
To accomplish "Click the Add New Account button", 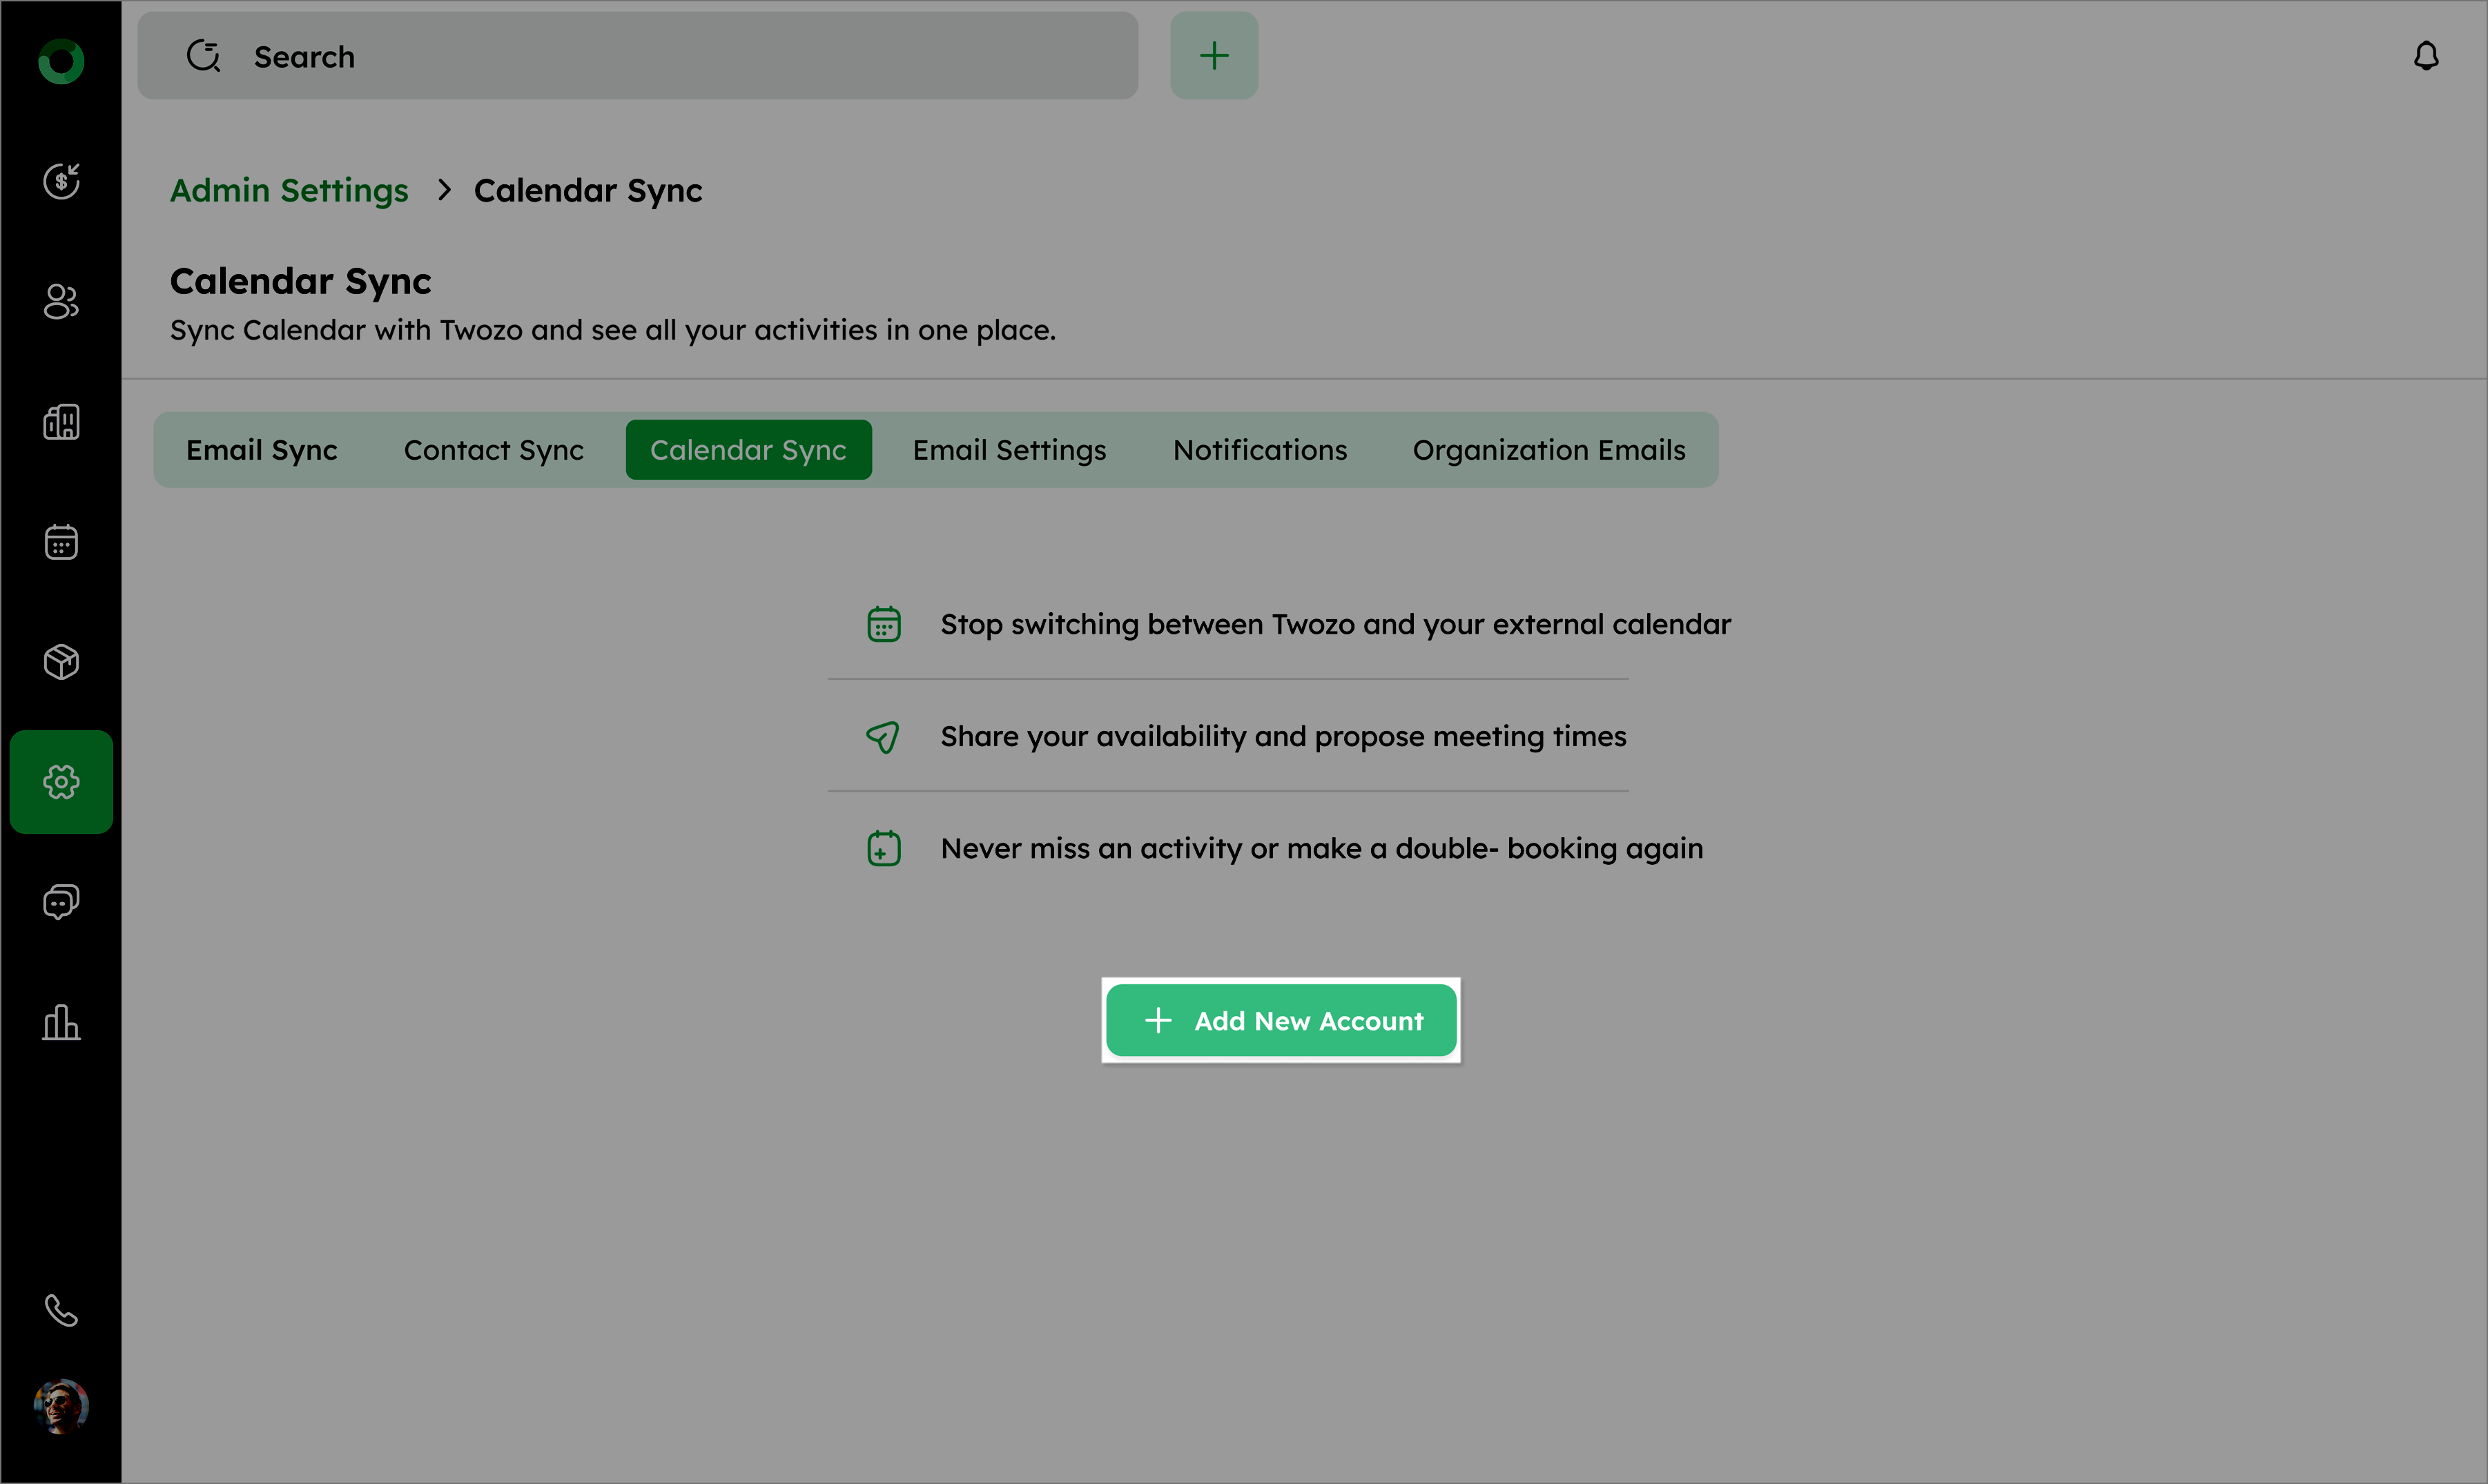I will [1281, 1021].
